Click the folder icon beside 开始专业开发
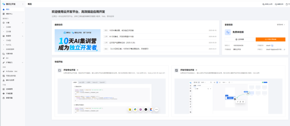Viewport: 290px width, 126px height. coord(60,70)
